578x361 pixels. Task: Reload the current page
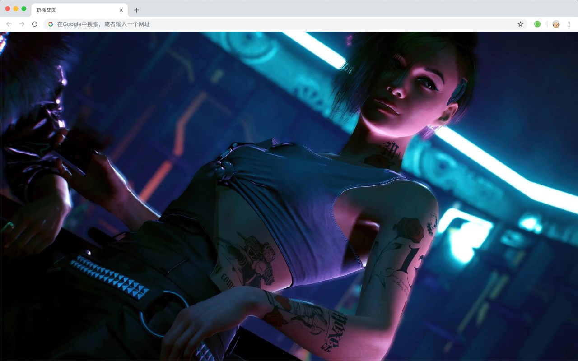click(35, 24)
